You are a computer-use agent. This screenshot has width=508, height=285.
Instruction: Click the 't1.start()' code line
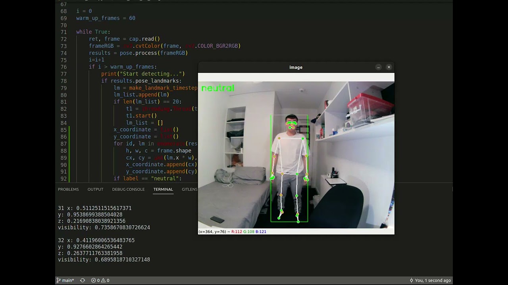point(141,116)
